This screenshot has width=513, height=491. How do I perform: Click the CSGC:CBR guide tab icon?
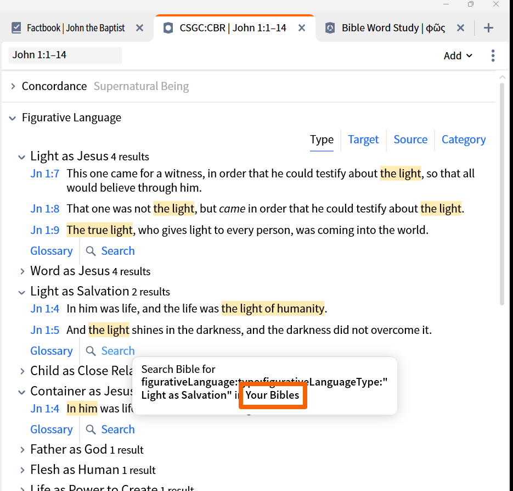click(x=168, y=28)
